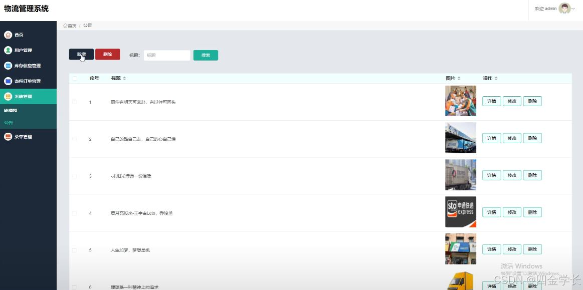The height and width of the screenshot is (290, 583).
Task: Check the box for row 5
Action: point(74,250)
